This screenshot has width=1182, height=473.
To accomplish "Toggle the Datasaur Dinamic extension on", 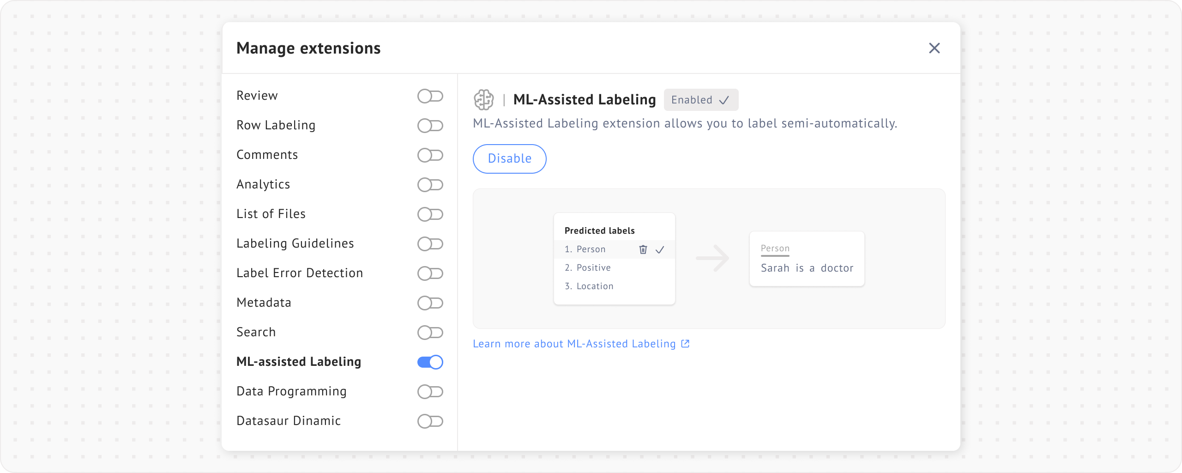I will tap(430, 421).
